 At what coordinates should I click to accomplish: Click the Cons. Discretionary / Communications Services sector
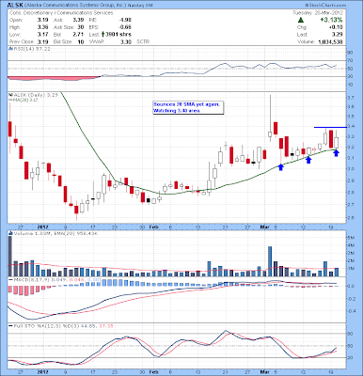61,13
